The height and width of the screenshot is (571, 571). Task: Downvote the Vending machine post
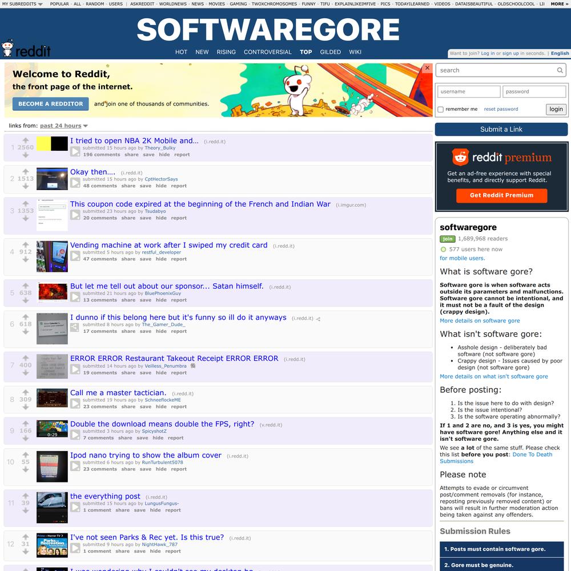(x=26, y=260)
